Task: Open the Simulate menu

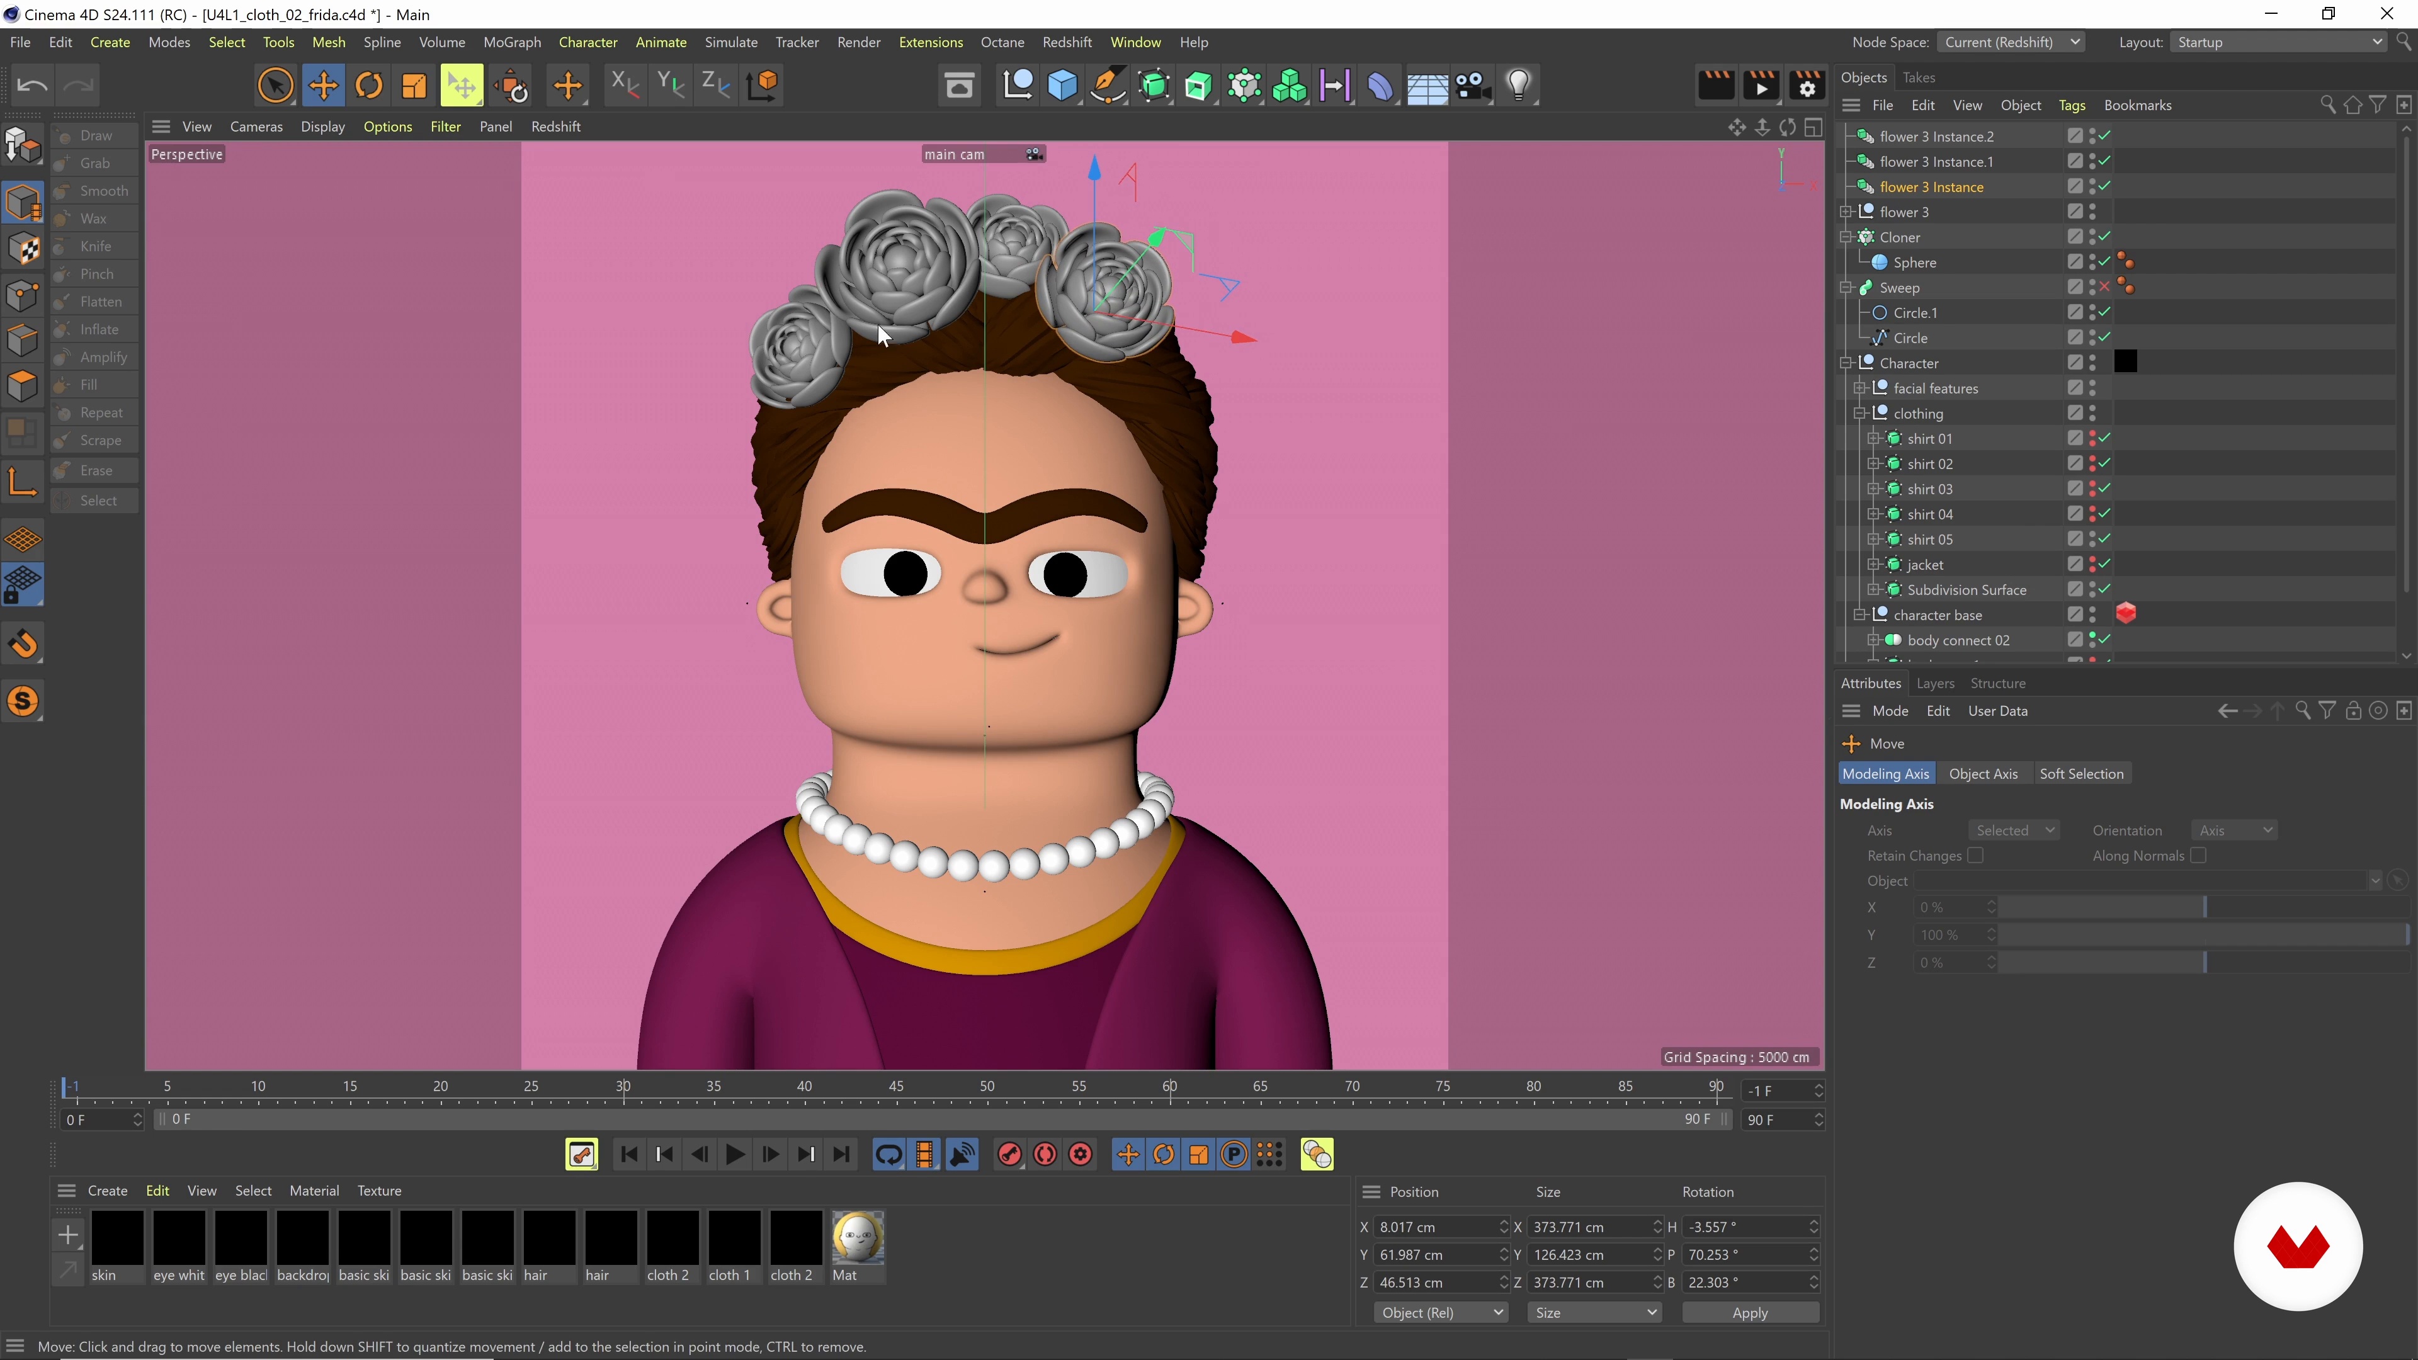Action: coord(731,42)
